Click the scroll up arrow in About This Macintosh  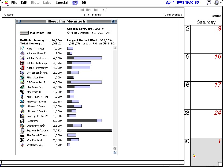[x=115, y=48]
